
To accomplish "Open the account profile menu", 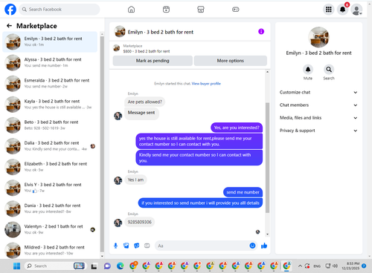I will coord(357,10).
